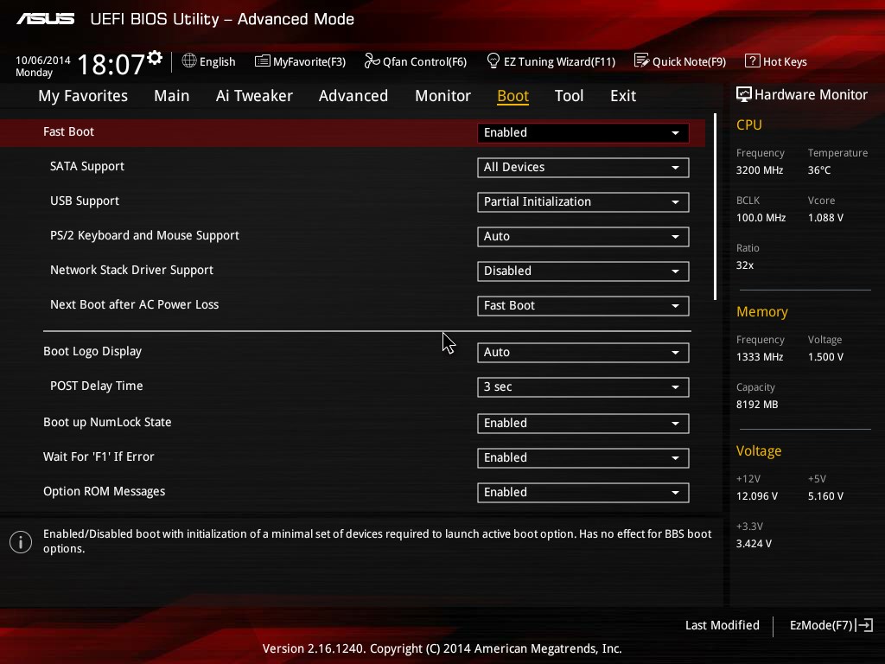The image size is (885, 664).
Task: Select the Boot tab
Action: point(513,96)
